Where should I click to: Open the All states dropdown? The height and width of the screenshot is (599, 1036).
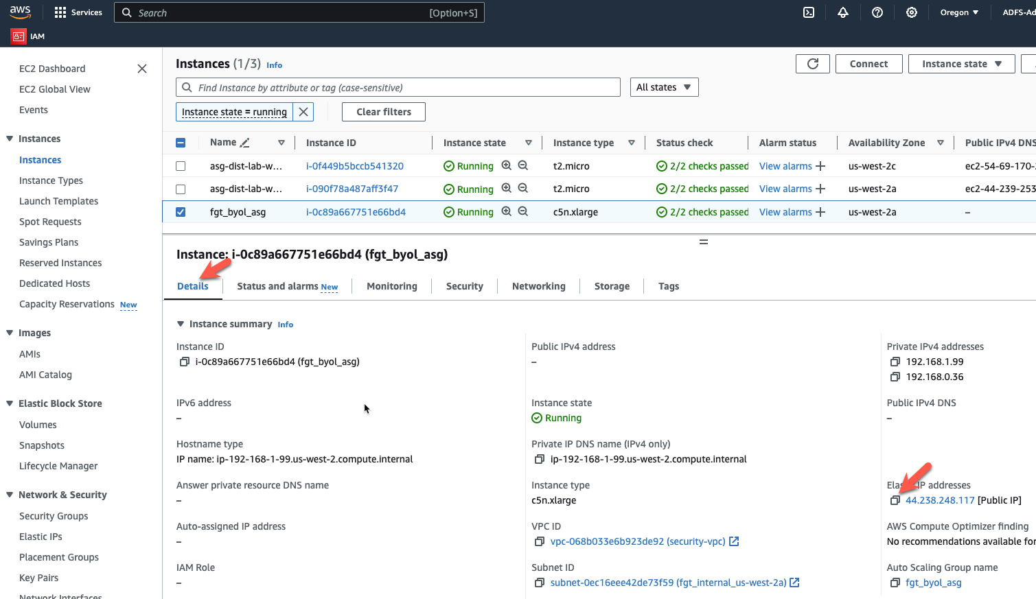[664, 87]
